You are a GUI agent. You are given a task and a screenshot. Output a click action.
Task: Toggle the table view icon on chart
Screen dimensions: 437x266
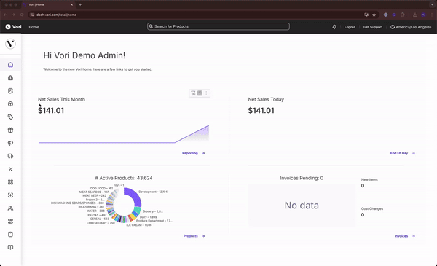click(200, 93)
